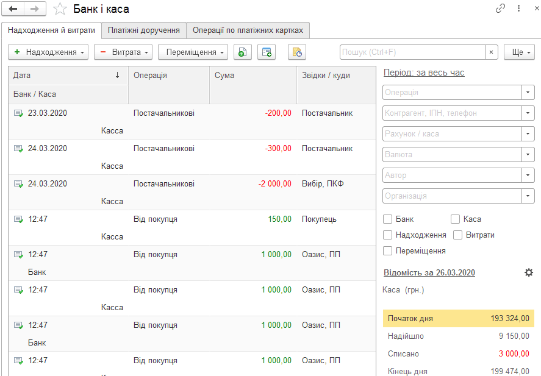Viewport: 541px width, 376px height.
Task: Switch to the Платіжні доручення tab
Action: 144,30
